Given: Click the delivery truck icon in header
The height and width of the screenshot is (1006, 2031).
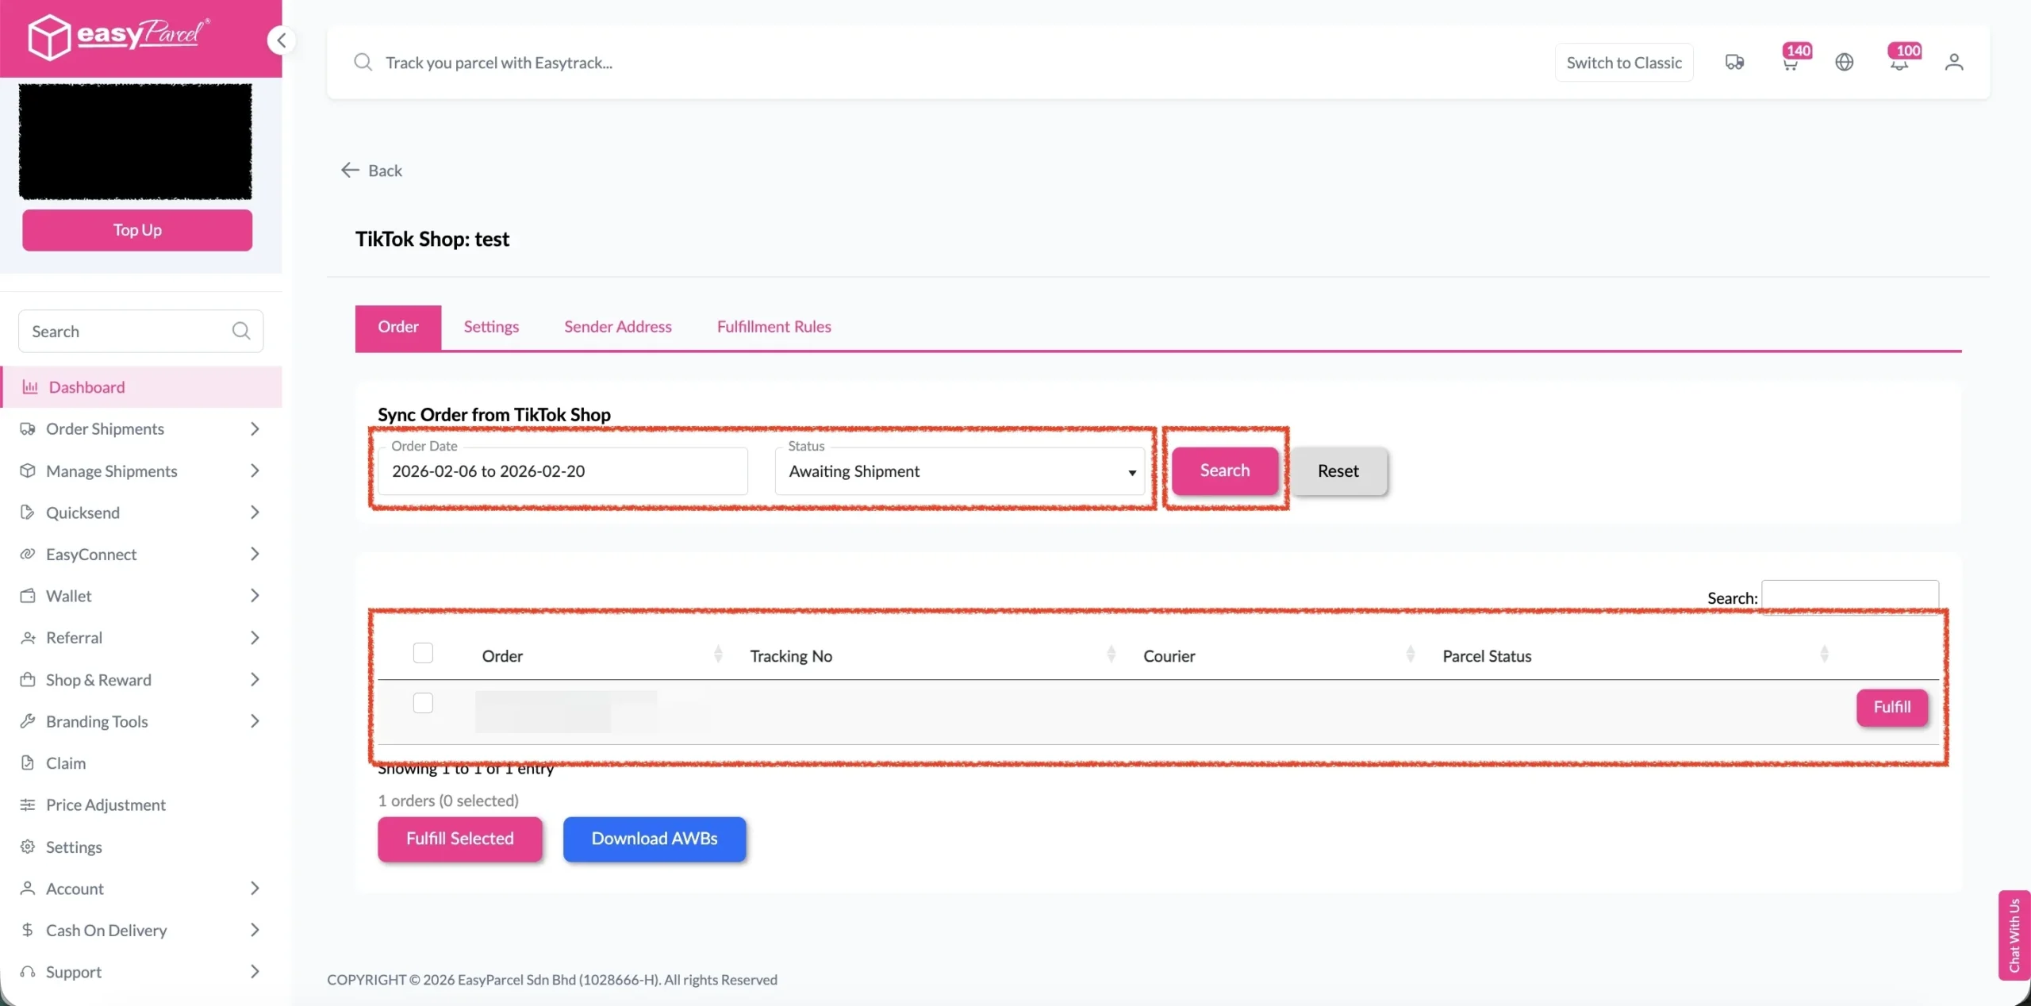Looking at the screenshot, I should (x=1734, y=62).
